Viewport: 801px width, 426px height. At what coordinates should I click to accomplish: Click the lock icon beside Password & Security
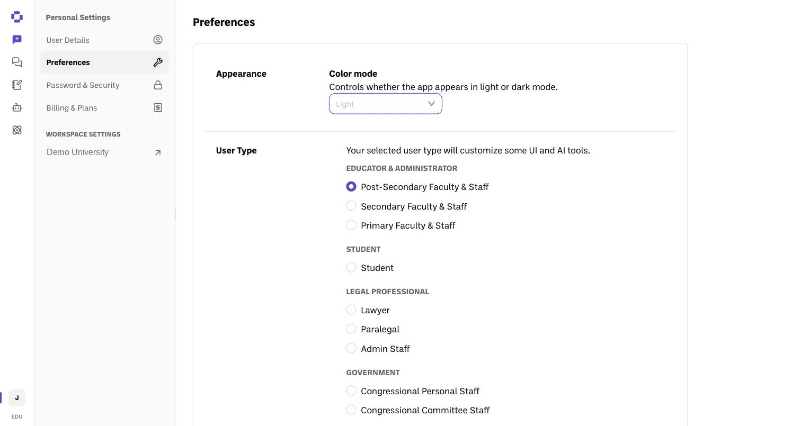pyautogui.click(x=158, y=85)
